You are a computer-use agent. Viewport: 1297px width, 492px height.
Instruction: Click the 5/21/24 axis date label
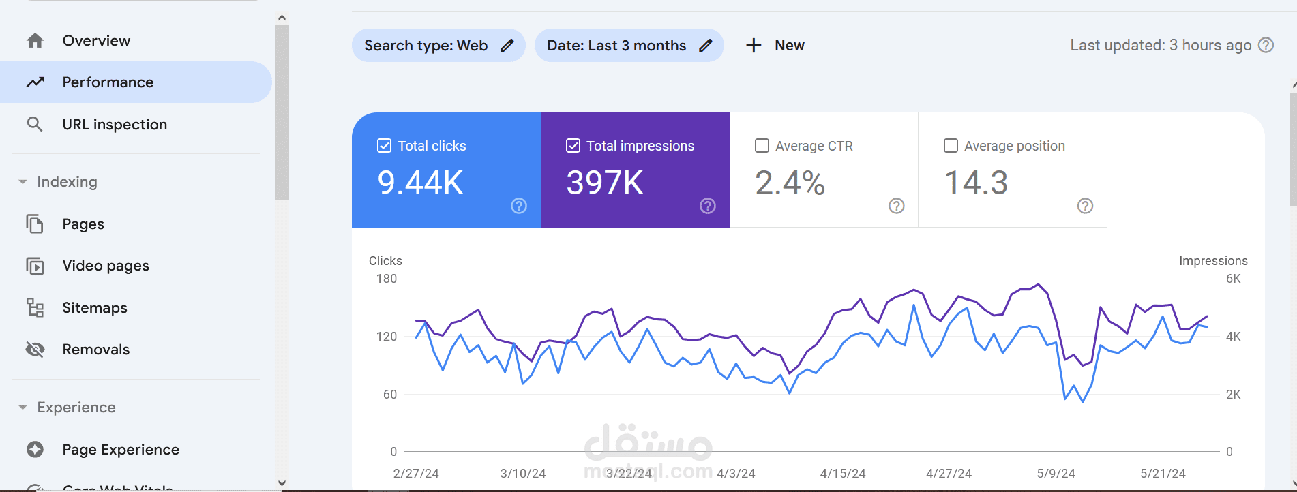[x=1163, y=474]
